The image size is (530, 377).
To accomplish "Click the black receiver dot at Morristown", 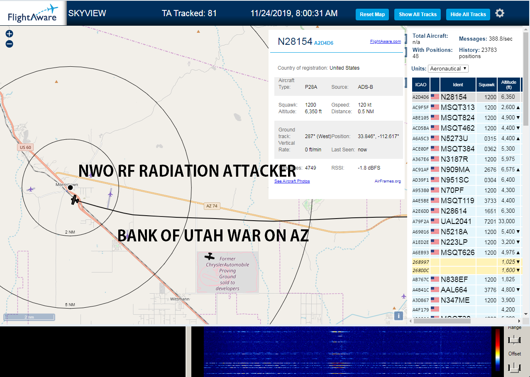I will [71, 187].
